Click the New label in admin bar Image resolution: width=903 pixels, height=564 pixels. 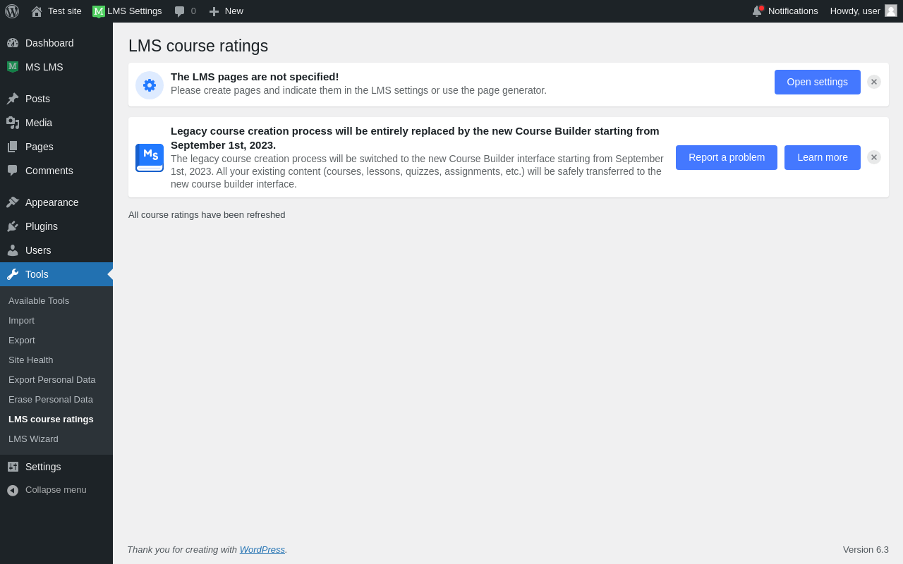pyautogui.click(x=234, y=11)
